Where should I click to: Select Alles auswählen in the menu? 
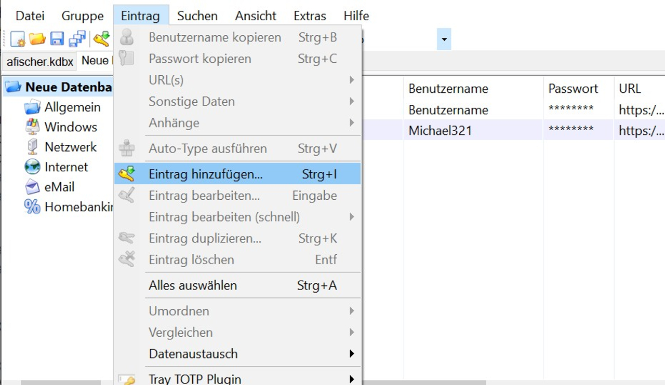click(x=237, y=285)
